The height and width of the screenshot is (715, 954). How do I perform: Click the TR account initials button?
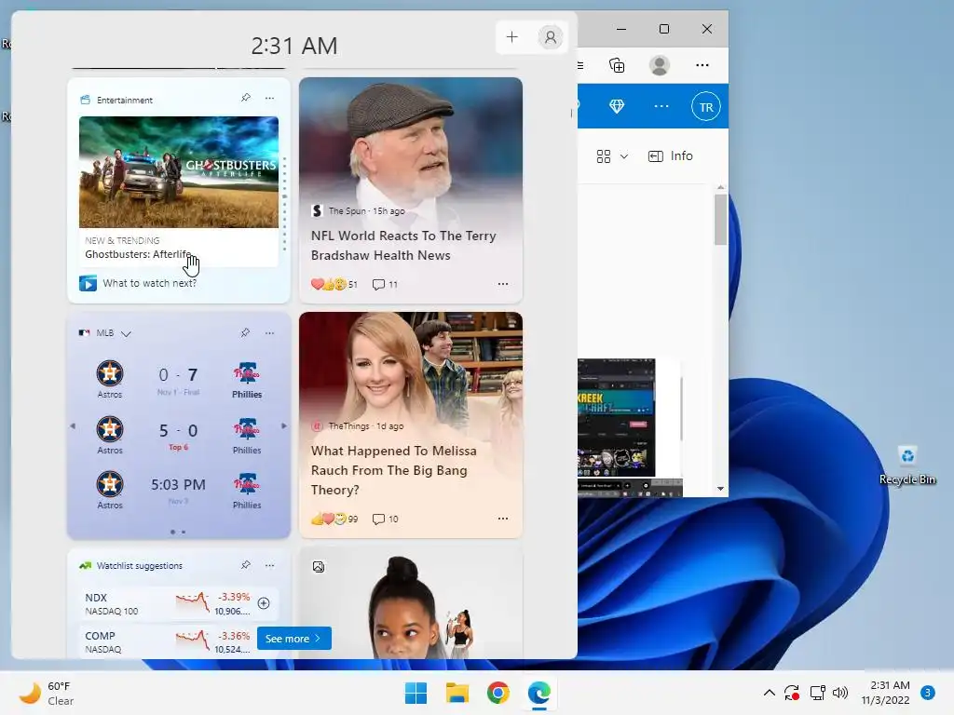click(706, 107)
